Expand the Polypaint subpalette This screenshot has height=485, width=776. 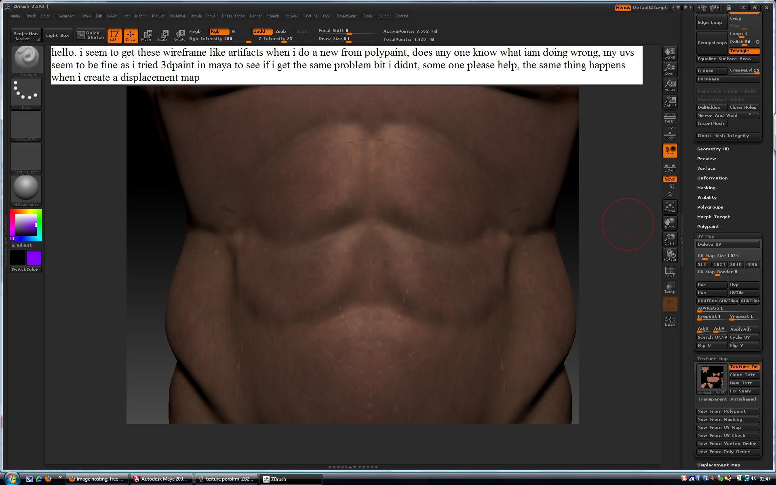(x=708, y=227)
